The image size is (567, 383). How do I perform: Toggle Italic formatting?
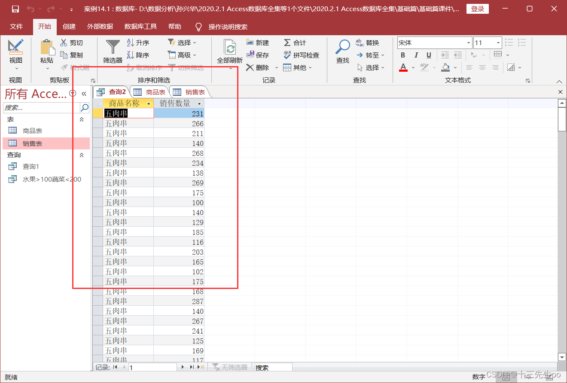(416, 55)
